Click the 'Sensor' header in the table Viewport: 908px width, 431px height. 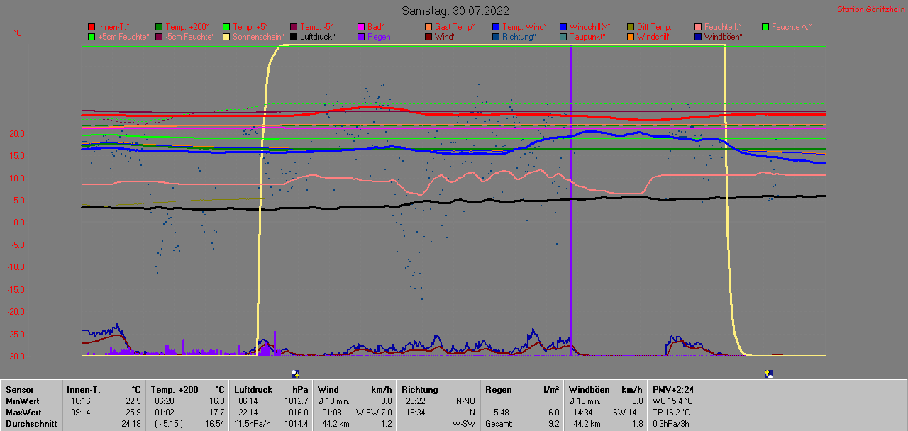pyautogui.click(x=19, y=390)
